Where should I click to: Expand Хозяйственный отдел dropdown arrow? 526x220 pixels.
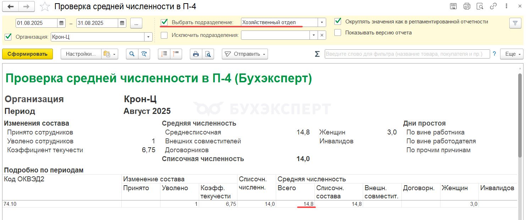pyautogui.click(x=322, y=22)
